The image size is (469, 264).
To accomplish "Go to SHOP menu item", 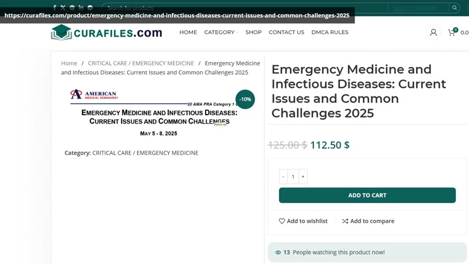I will 254,33.
